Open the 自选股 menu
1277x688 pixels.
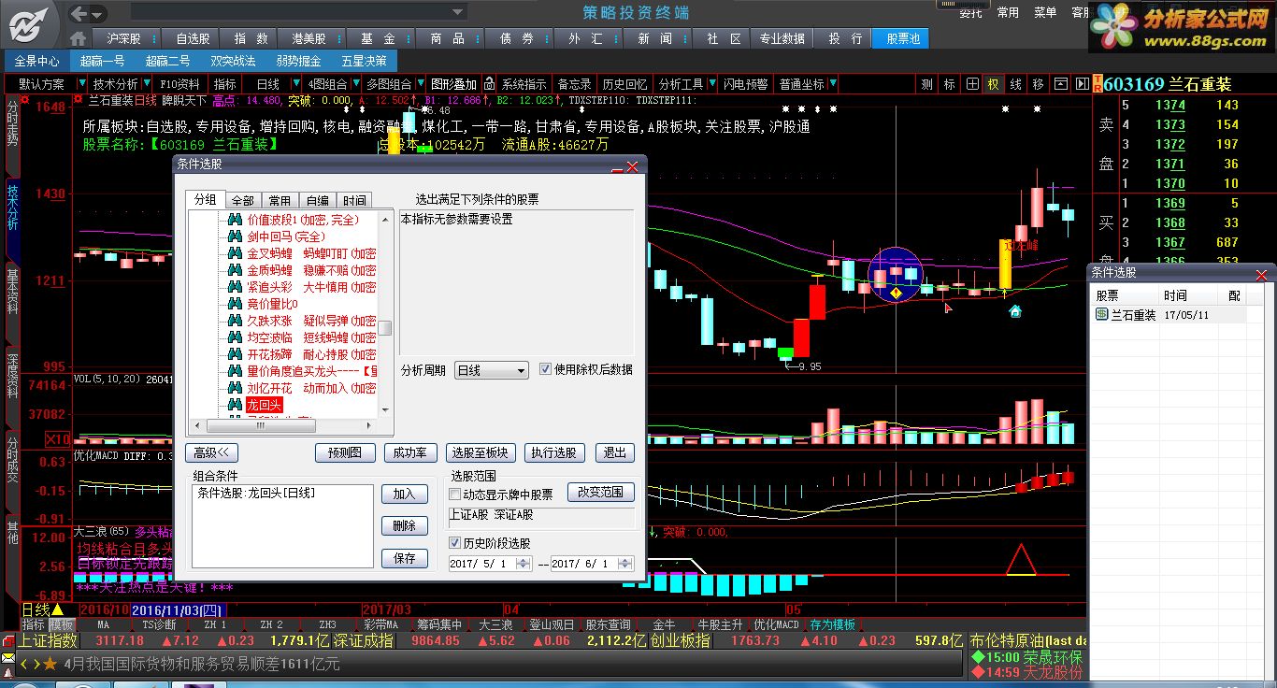pos(193,38)
